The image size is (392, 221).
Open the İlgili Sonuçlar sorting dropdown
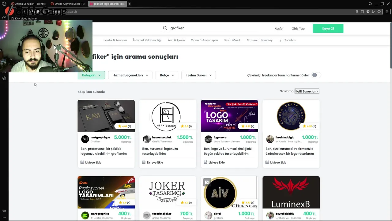pyautogui.click(x=307, y=91)
